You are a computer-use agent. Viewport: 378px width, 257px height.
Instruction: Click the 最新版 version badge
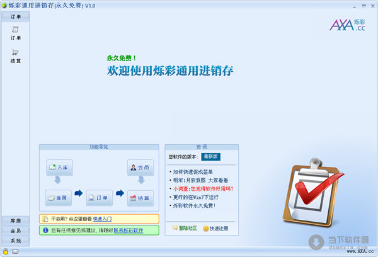[x=210, y=157]
